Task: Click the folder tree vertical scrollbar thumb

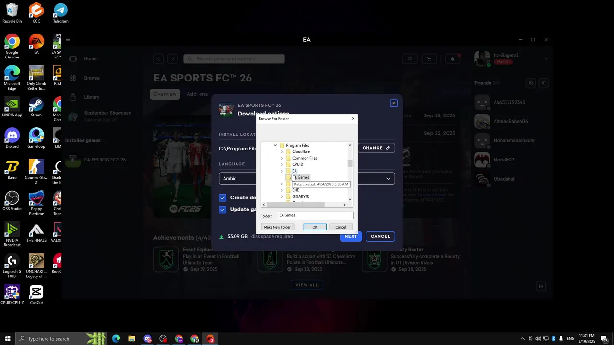Action: [x=350, y=163]
